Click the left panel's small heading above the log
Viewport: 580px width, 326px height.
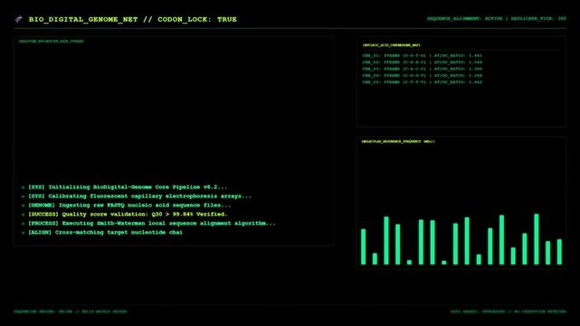pyautogui.click(x=52, y=42)
